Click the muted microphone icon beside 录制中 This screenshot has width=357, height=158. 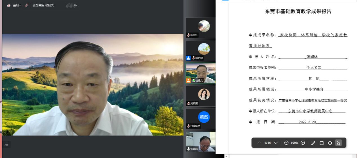coord(26,5)
